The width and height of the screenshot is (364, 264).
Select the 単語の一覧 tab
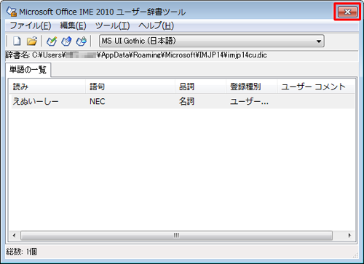point(28,70)
